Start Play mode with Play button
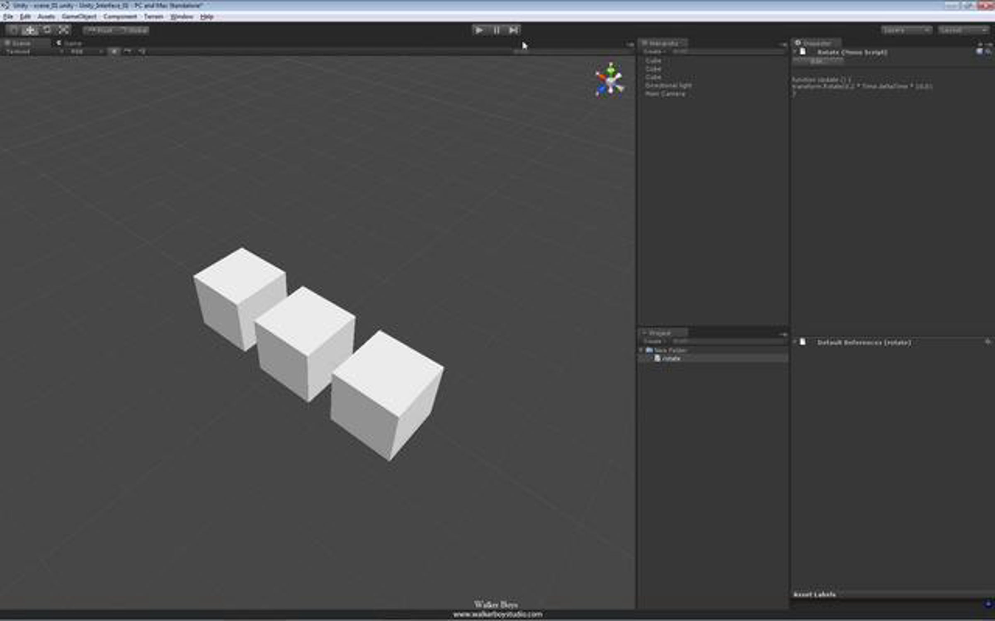This screenshot has height=621, width=995. (x=479, y=30)
